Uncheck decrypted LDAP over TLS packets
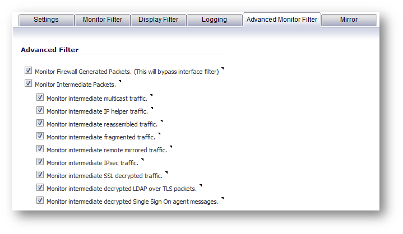403x234 pixels. tap(40, 188)
